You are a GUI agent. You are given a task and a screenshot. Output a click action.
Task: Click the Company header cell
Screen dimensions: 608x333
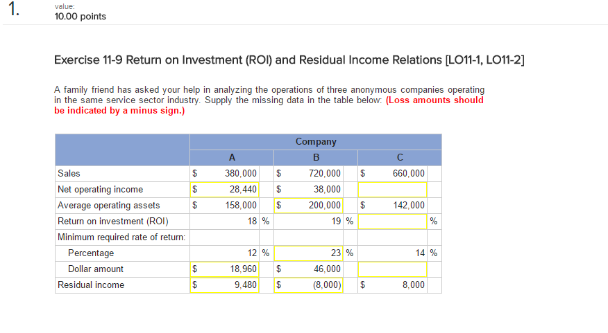pos(316,141)
